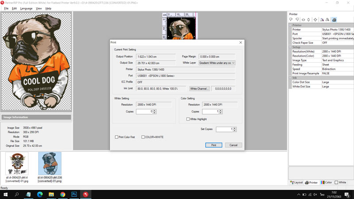Switch to the Color tab
The image size is (354, 199).
coord(326,182)
